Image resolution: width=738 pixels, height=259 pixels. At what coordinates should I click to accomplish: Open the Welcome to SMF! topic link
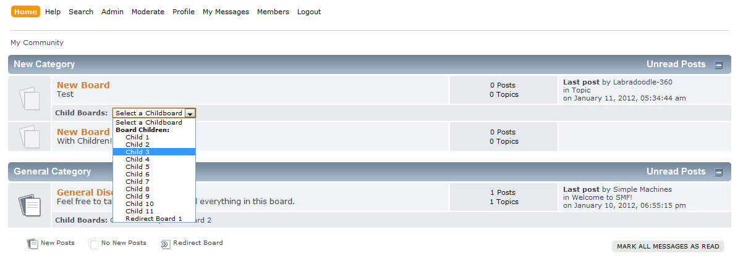pyautogui.click(x=602, y=197)
